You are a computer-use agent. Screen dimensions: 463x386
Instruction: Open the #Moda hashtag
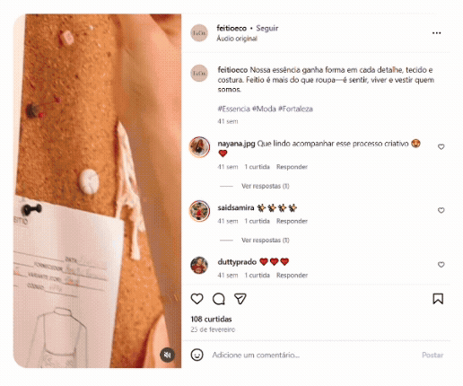coord(264,109)
